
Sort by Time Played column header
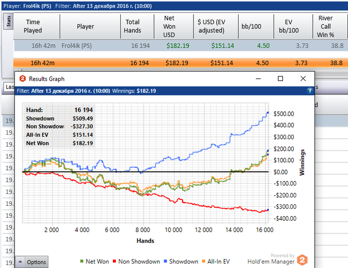(33, 26)
